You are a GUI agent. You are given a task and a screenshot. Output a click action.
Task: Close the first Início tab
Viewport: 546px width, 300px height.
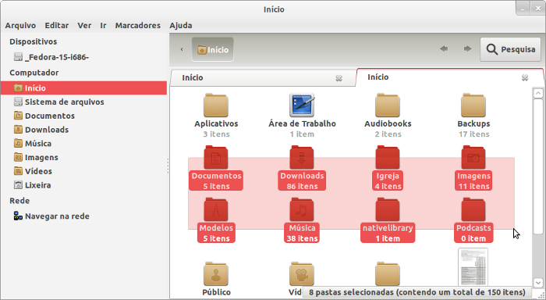pos(339,78)
